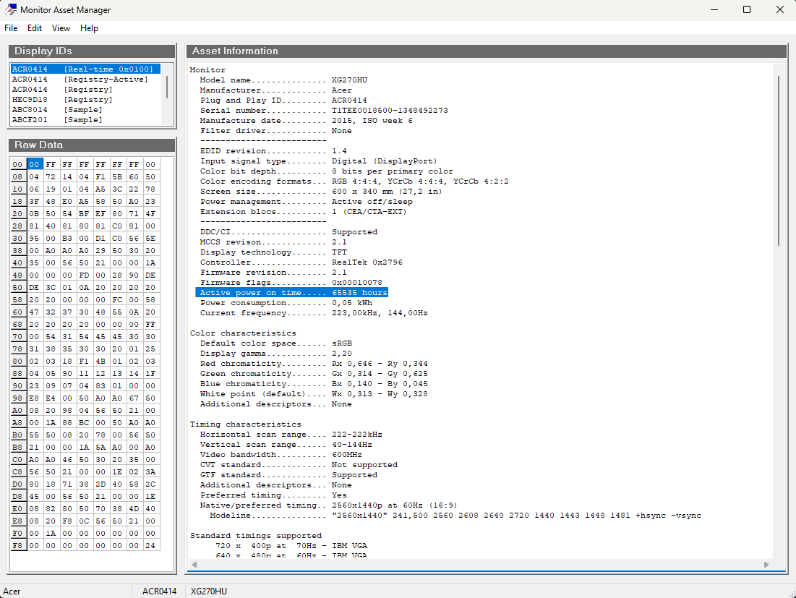Click raw data row offset F8

18,546
